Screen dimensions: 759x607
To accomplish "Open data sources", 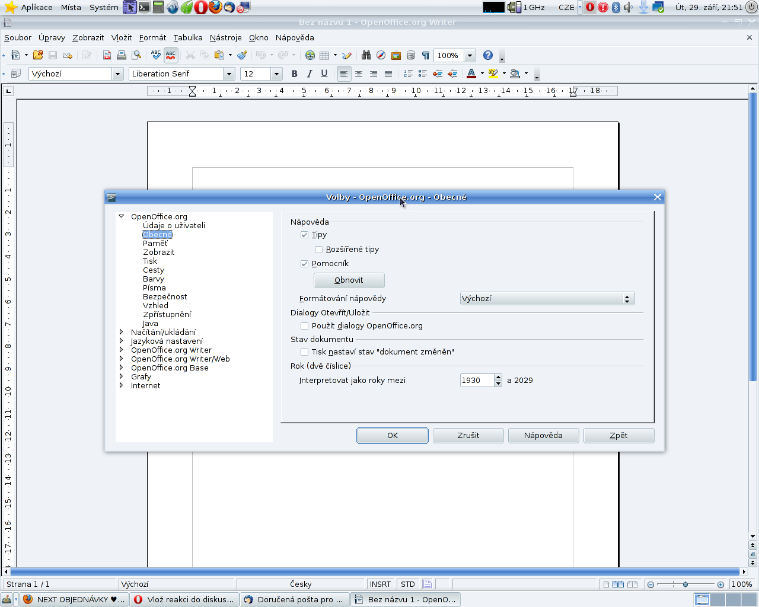I will click(x=411, y=55).
